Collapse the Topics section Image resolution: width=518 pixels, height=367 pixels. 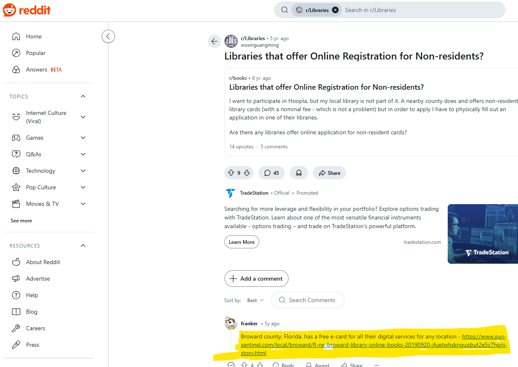coord(83,96)
